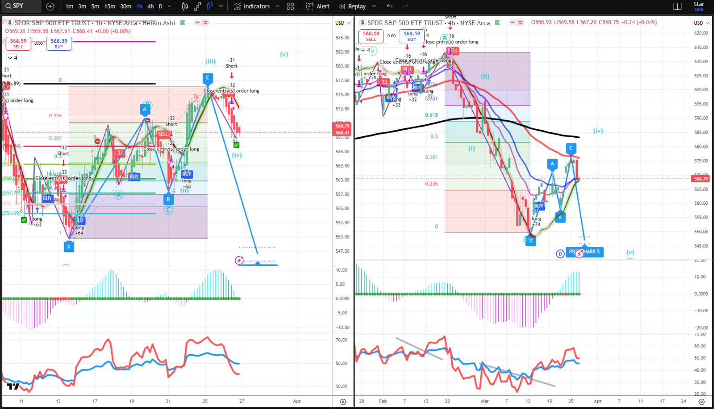Open USD currency dropdown on right chart

(701, 23)
